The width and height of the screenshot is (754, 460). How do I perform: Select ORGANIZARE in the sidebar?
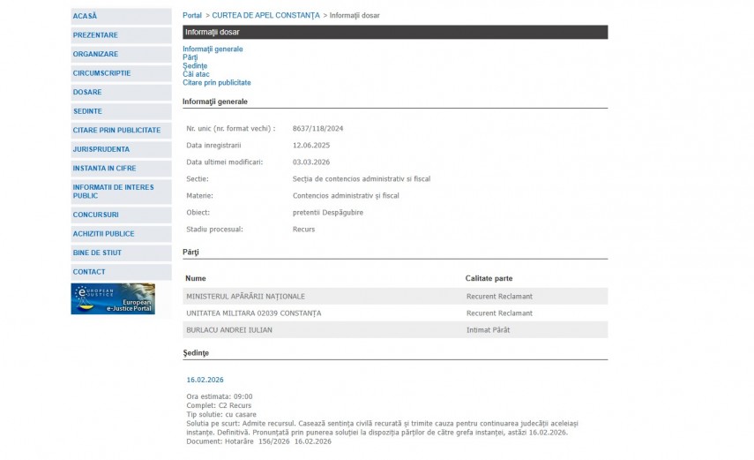tap(95, 54)
